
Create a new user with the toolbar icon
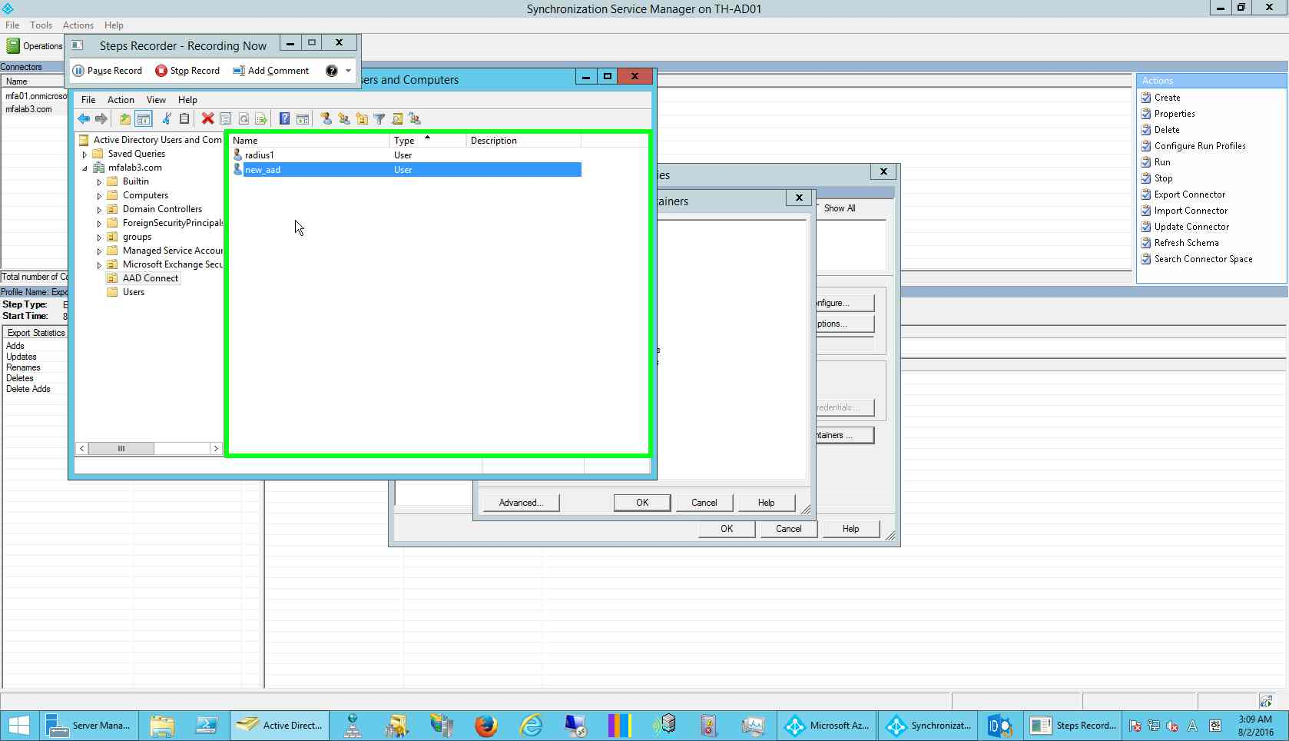[326, 118]
